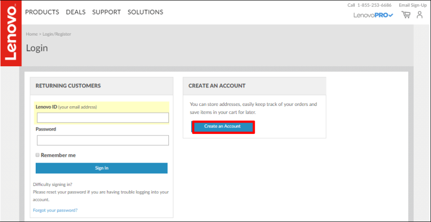431x222 pixels.
Task: Click the phone number 1-855-253-6686
Action: [x=375, y=5]
